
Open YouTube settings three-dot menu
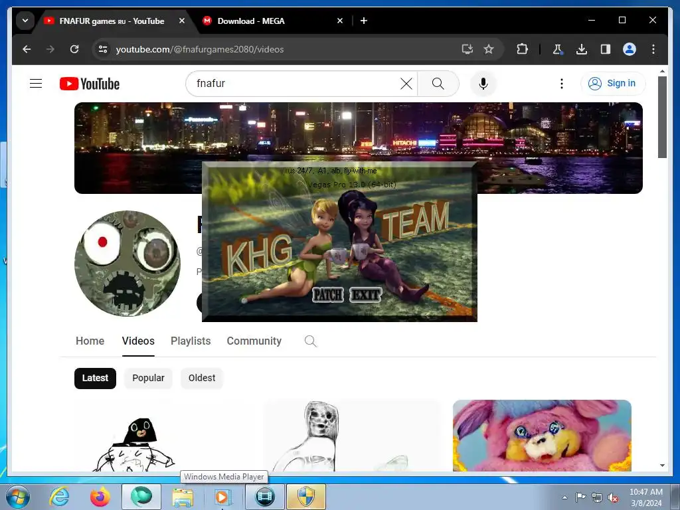[x=562, y=84]
